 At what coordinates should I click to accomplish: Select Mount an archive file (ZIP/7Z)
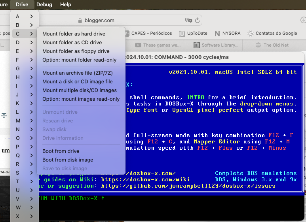[78, 73]
